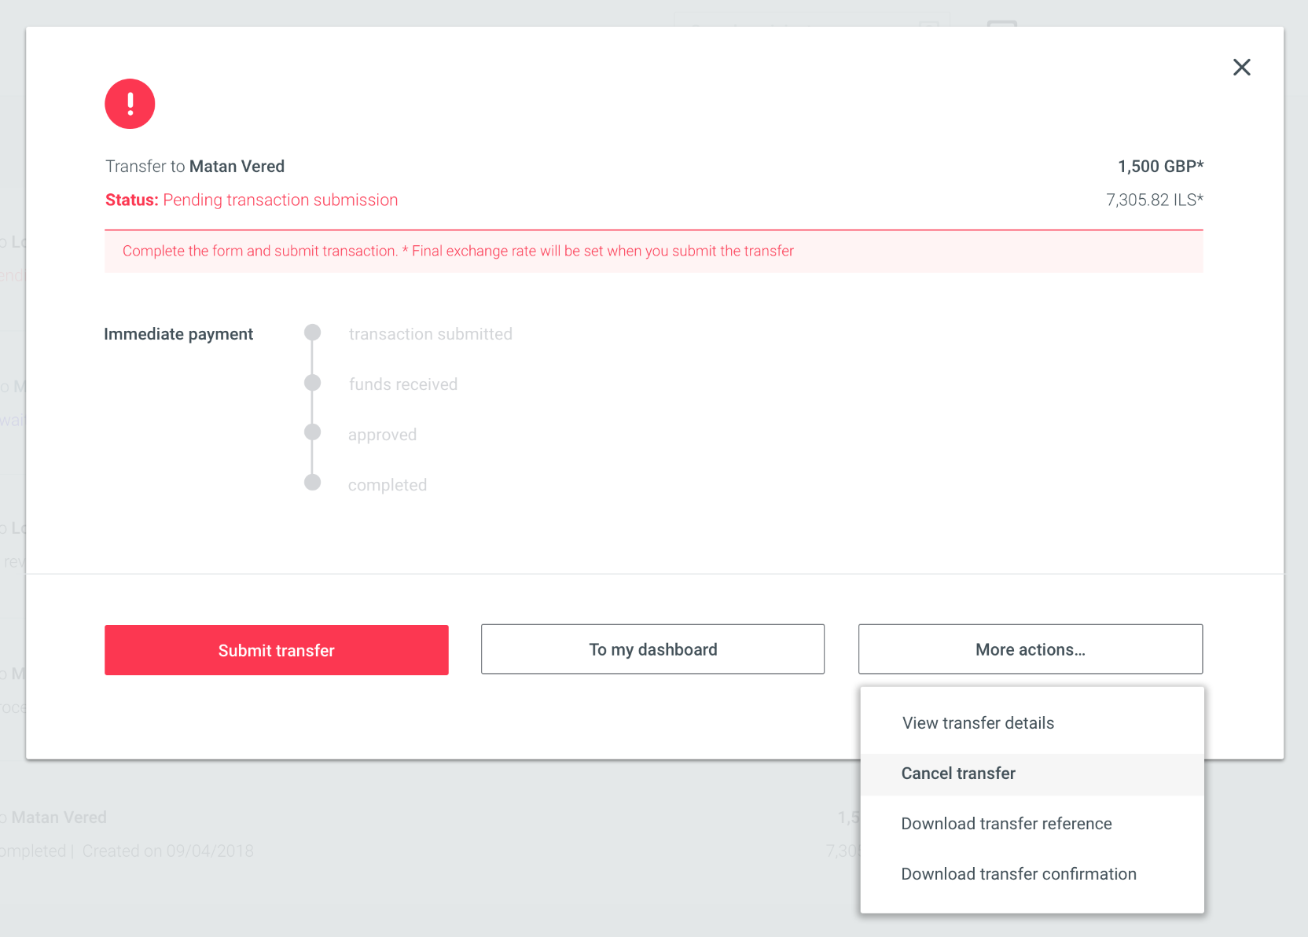Open the 'More actions…' dropdown

[x=1030, y=649]
